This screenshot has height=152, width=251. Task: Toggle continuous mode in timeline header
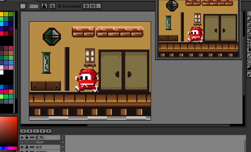(32, 138)
